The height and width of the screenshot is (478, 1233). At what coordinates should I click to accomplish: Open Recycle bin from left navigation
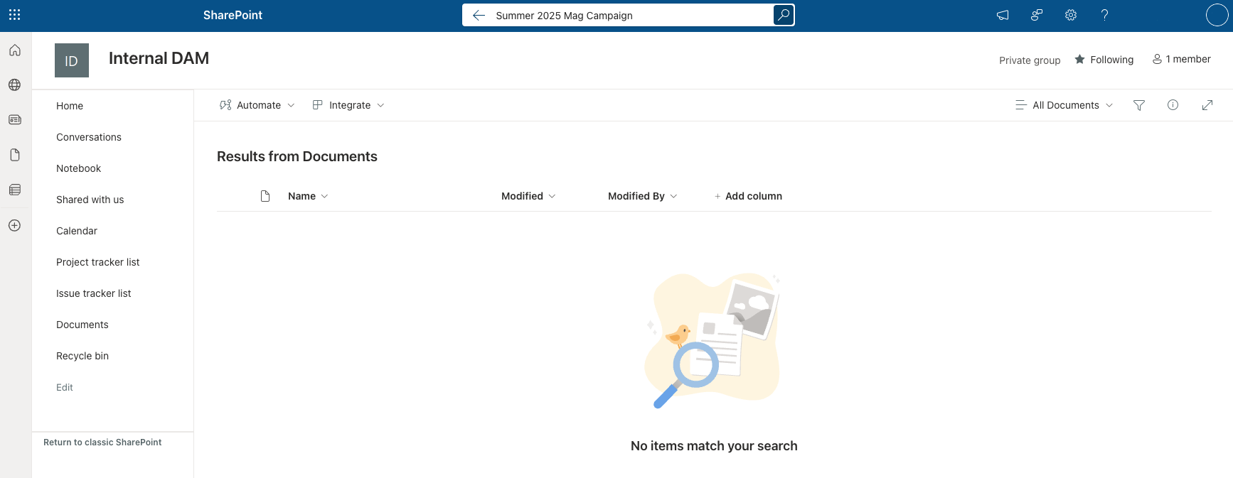coord(82,356)
